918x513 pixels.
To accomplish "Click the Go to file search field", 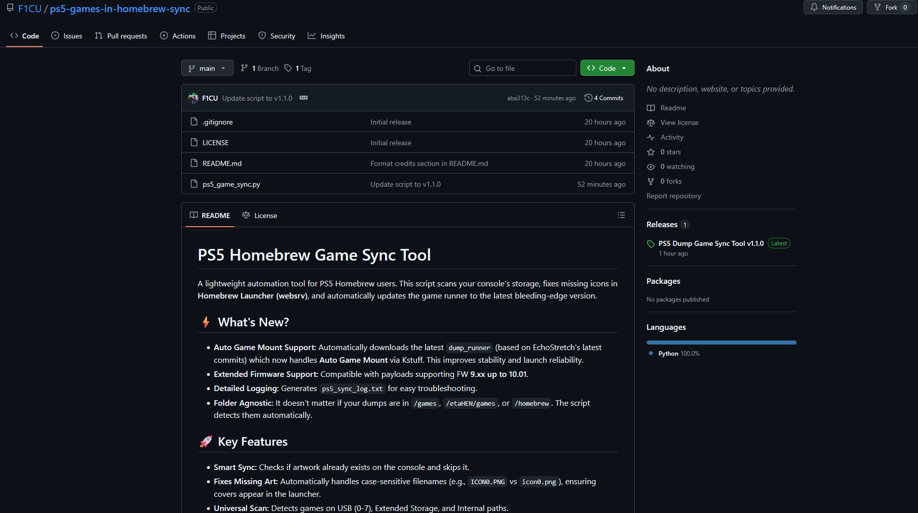I will tap(523, 68).
